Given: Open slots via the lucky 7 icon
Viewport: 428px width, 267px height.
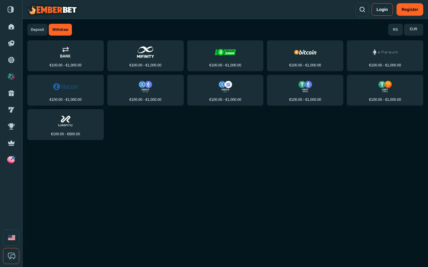Looking at the screenshot, I should point(11,110).
